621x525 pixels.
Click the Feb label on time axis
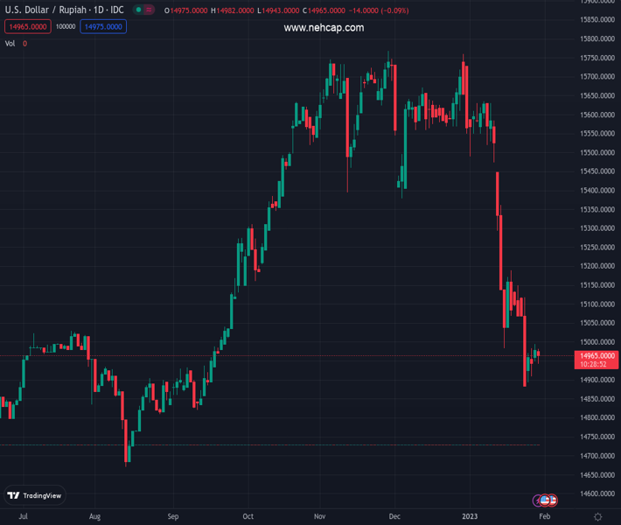(545, 516)
